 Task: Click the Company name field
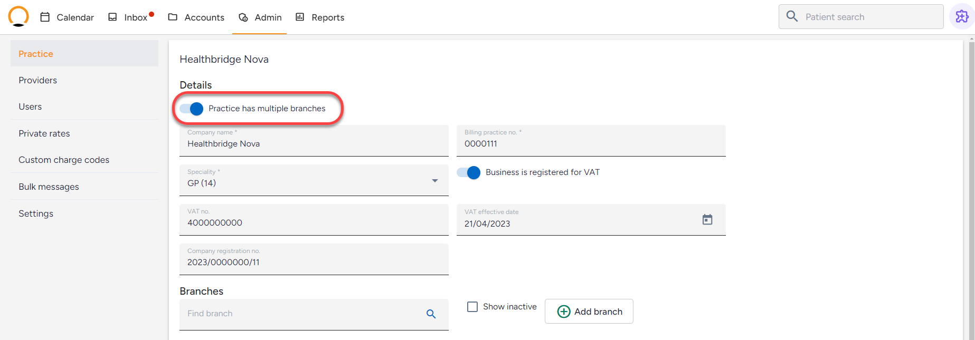tap(314, 141)
